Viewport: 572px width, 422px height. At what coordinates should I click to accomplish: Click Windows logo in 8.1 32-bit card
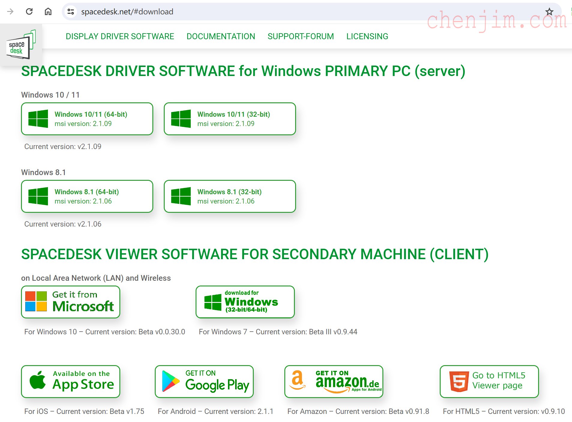pyautogui.click(x=181, y=196)
